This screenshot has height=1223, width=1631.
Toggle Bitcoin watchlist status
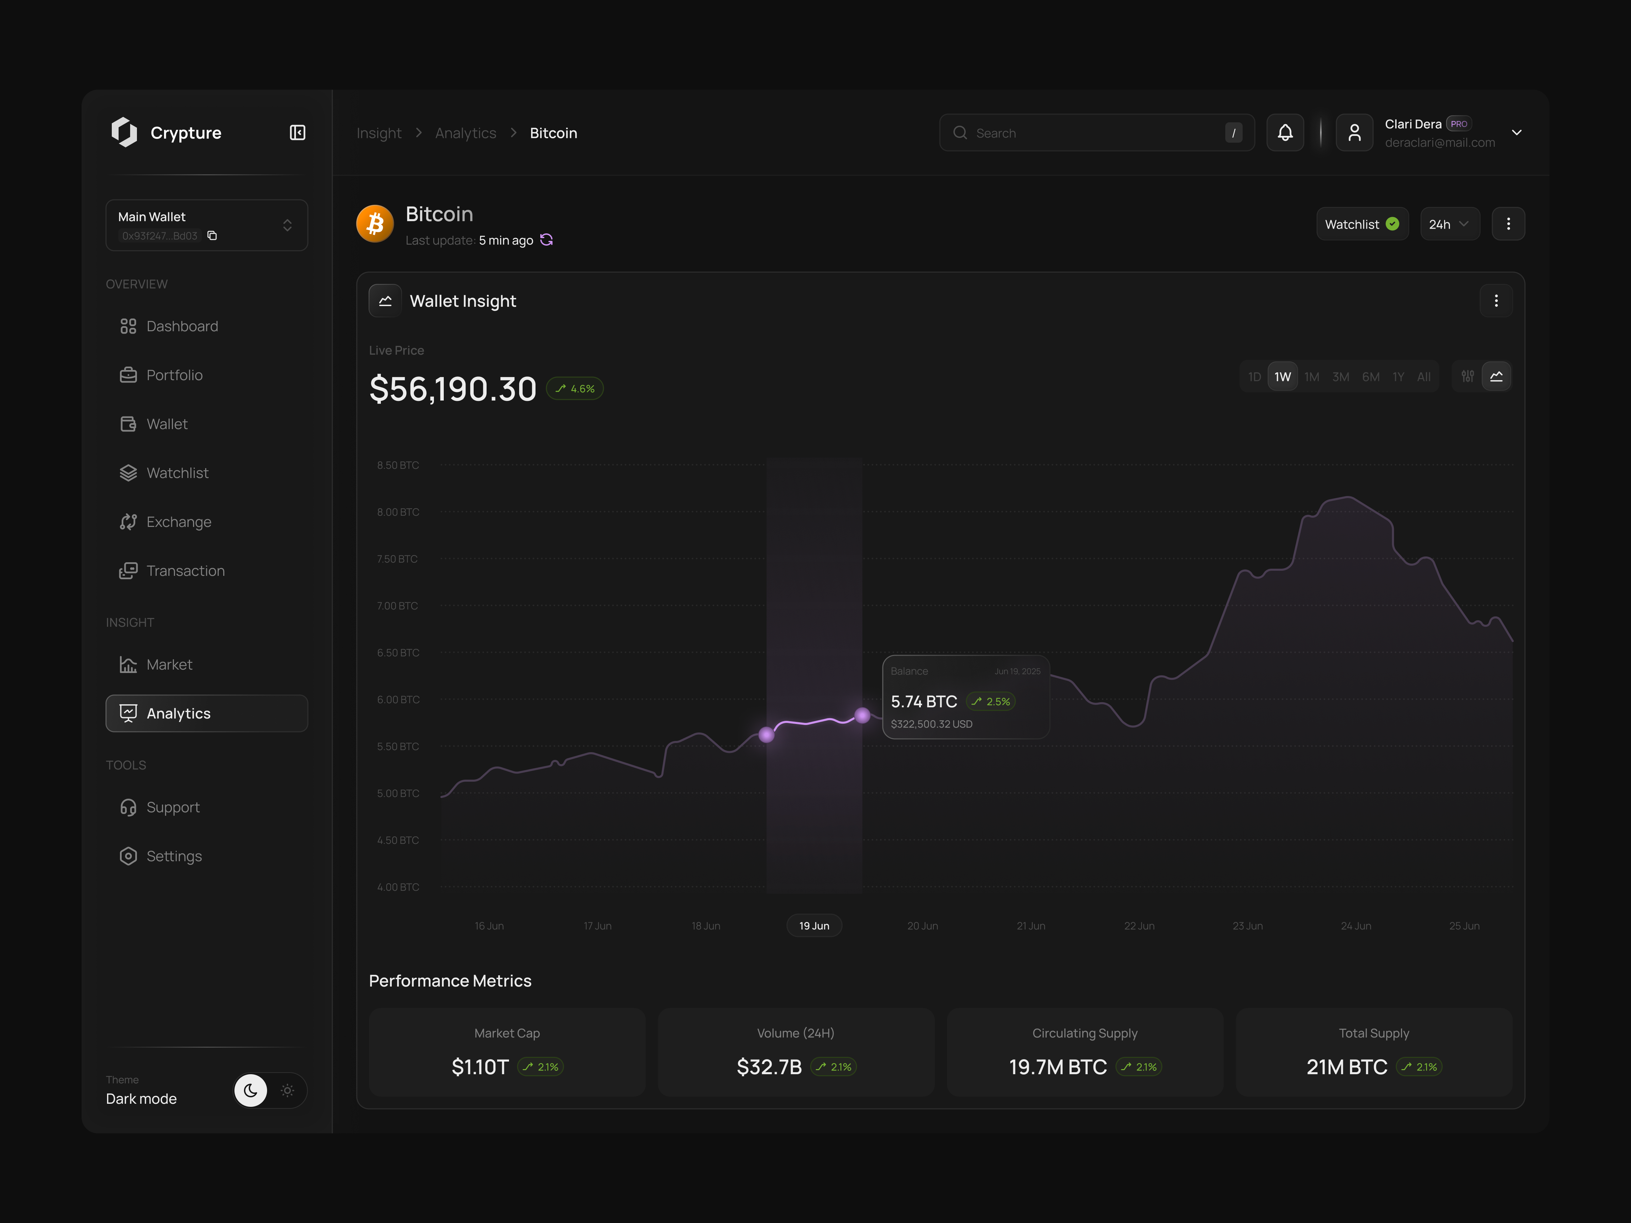pos(1361,224)
